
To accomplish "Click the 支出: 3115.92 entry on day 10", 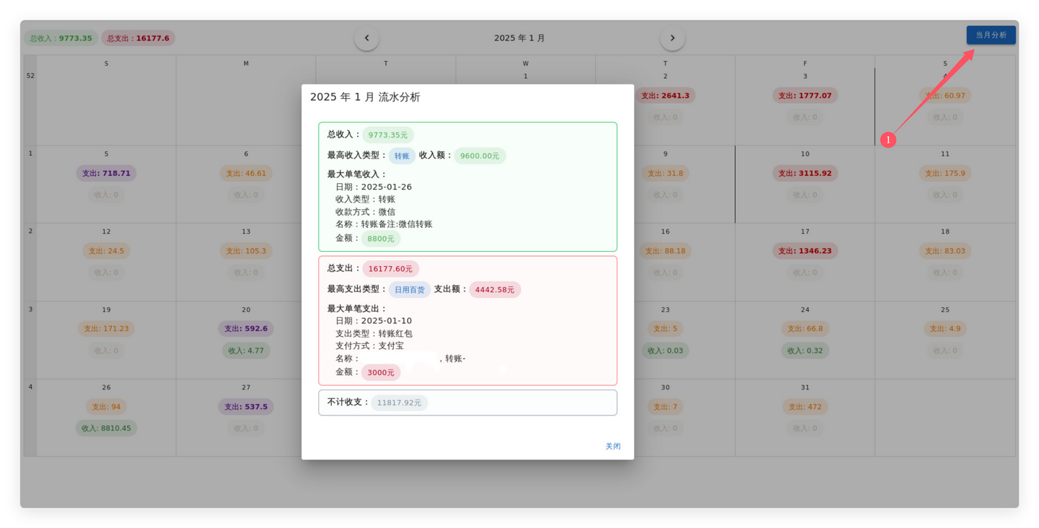I will [805, 172].
